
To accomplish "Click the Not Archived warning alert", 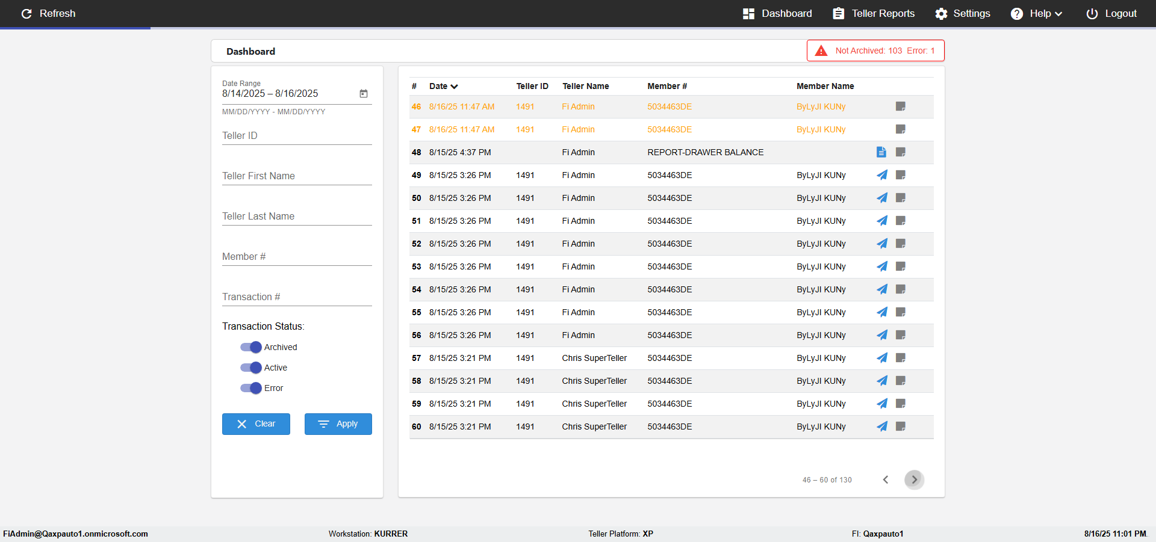I will pos(875,51).
